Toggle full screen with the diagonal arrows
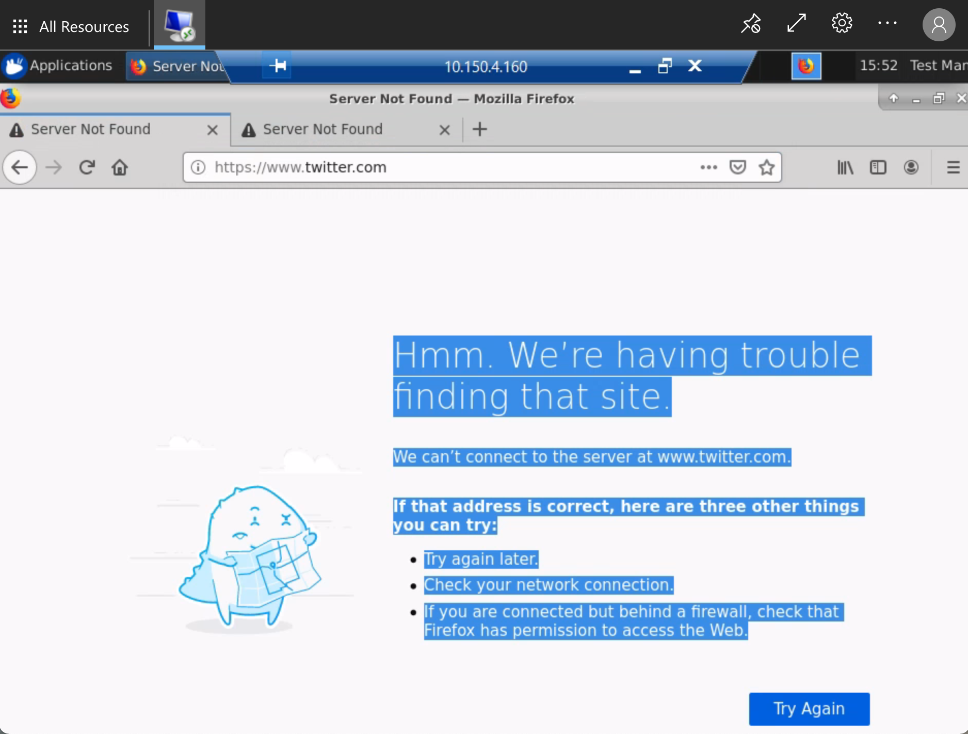This screenshot has width=968, height=734. (x=797, y=24)
